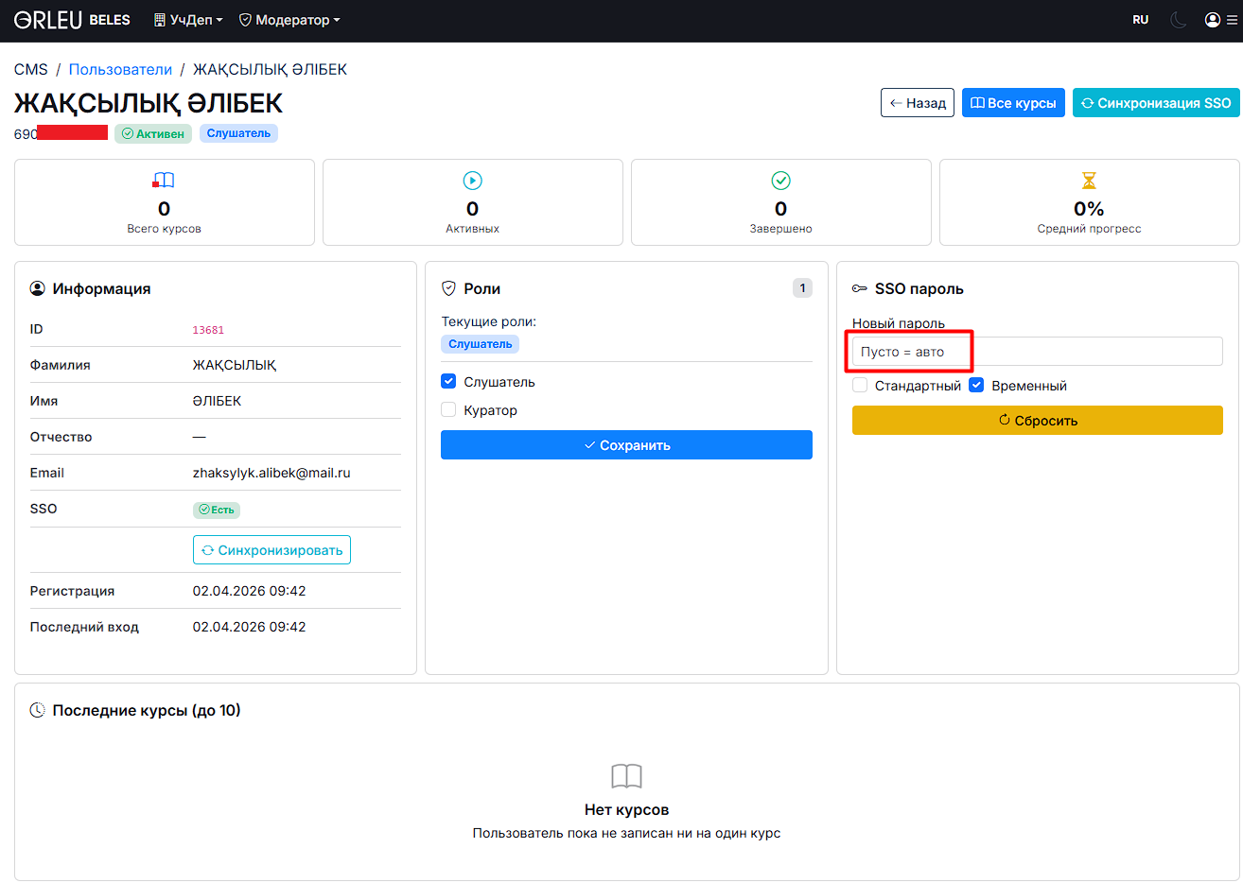Toggle dark mode moon icon
This screenshot has height=883, width=1243.
pos(1179,20)
